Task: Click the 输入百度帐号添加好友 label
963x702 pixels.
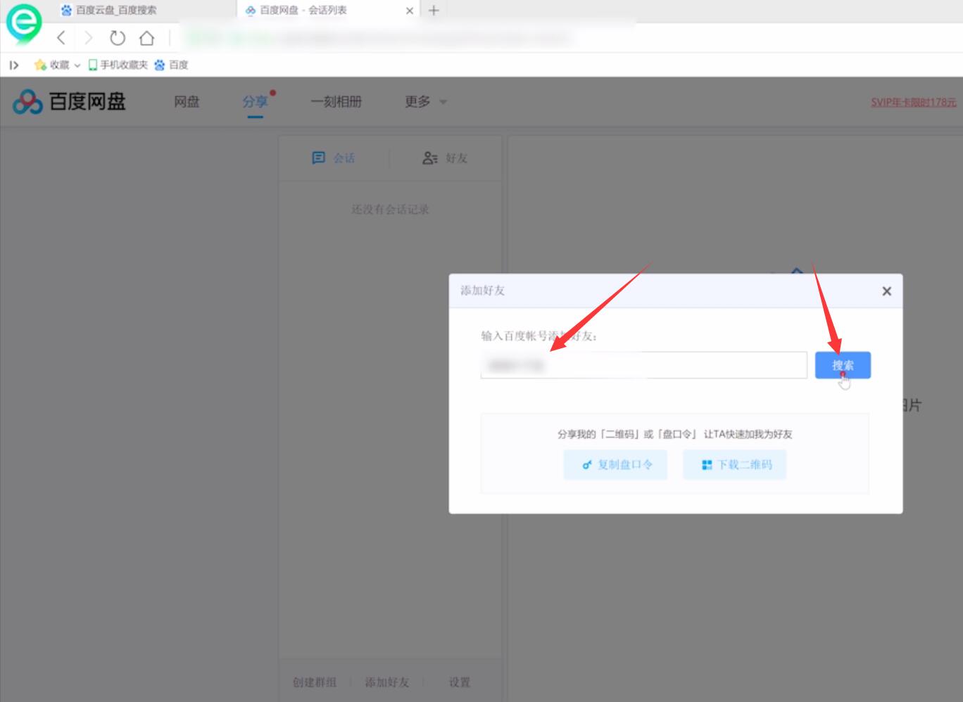Action: point(540,336)
